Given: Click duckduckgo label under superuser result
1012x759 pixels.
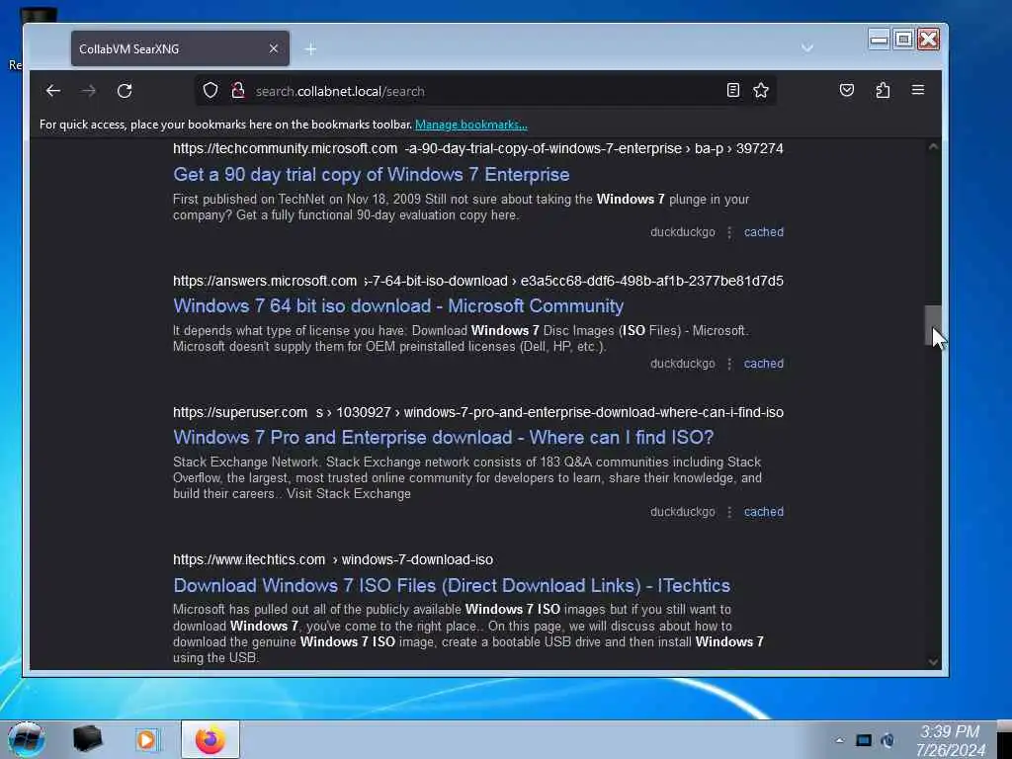Looking at the screenshot, I should coord(682,512).
